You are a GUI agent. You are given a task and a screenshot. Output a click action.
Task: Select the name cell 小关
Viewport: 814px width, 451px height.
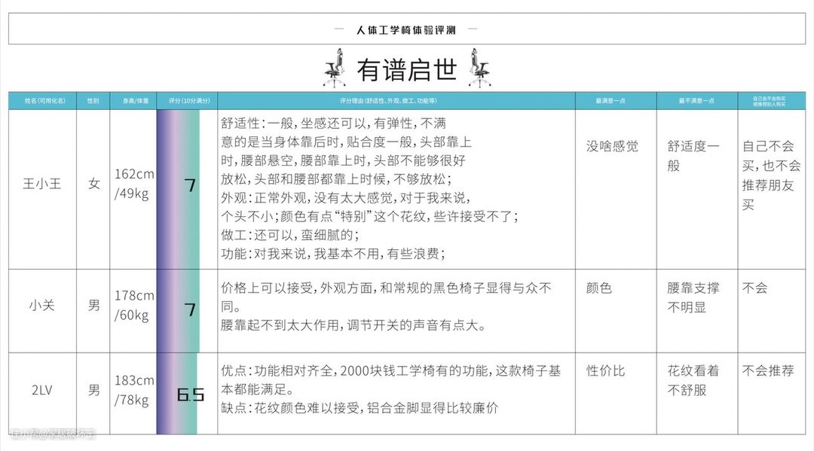42,306
